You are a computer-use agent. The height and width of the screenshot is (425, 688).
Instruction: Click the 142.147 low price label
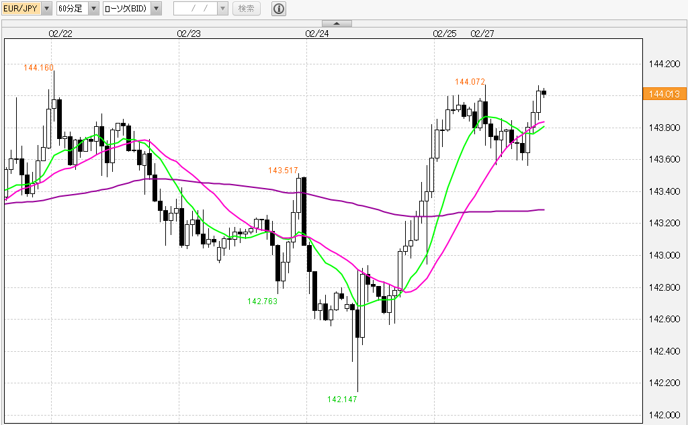tap(342, 399)
